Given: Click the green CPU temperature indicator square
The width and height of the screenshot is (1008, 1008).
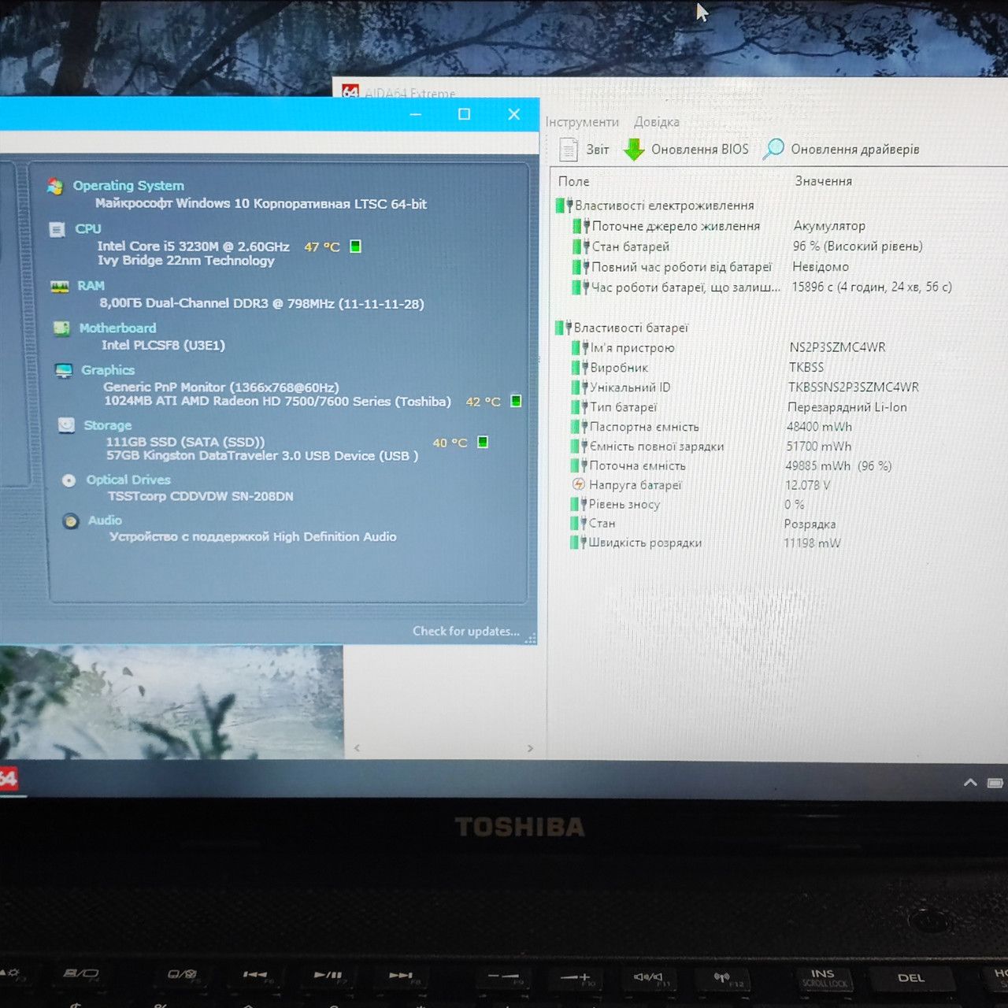Looking at the screenshot, I should 355,246.
